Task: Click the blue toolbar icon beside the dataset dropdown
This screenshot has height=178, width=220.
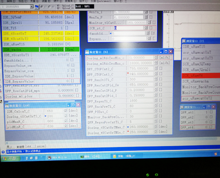Action: [x=37, y=7]
